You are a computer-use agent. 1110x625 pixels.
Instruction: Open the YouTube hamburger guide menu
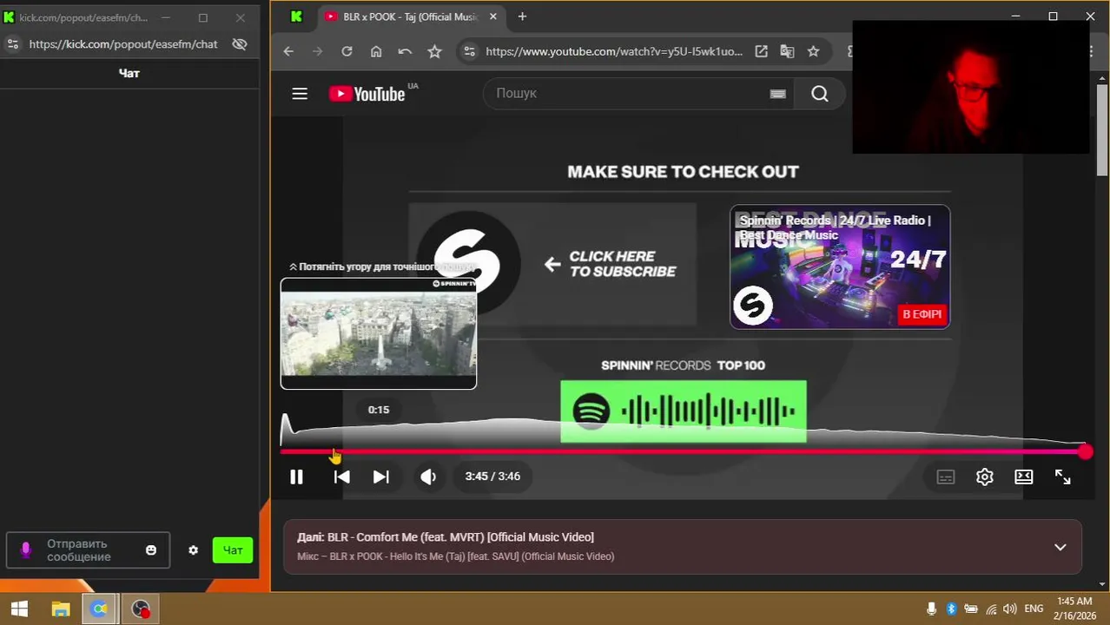click(300, 94)
